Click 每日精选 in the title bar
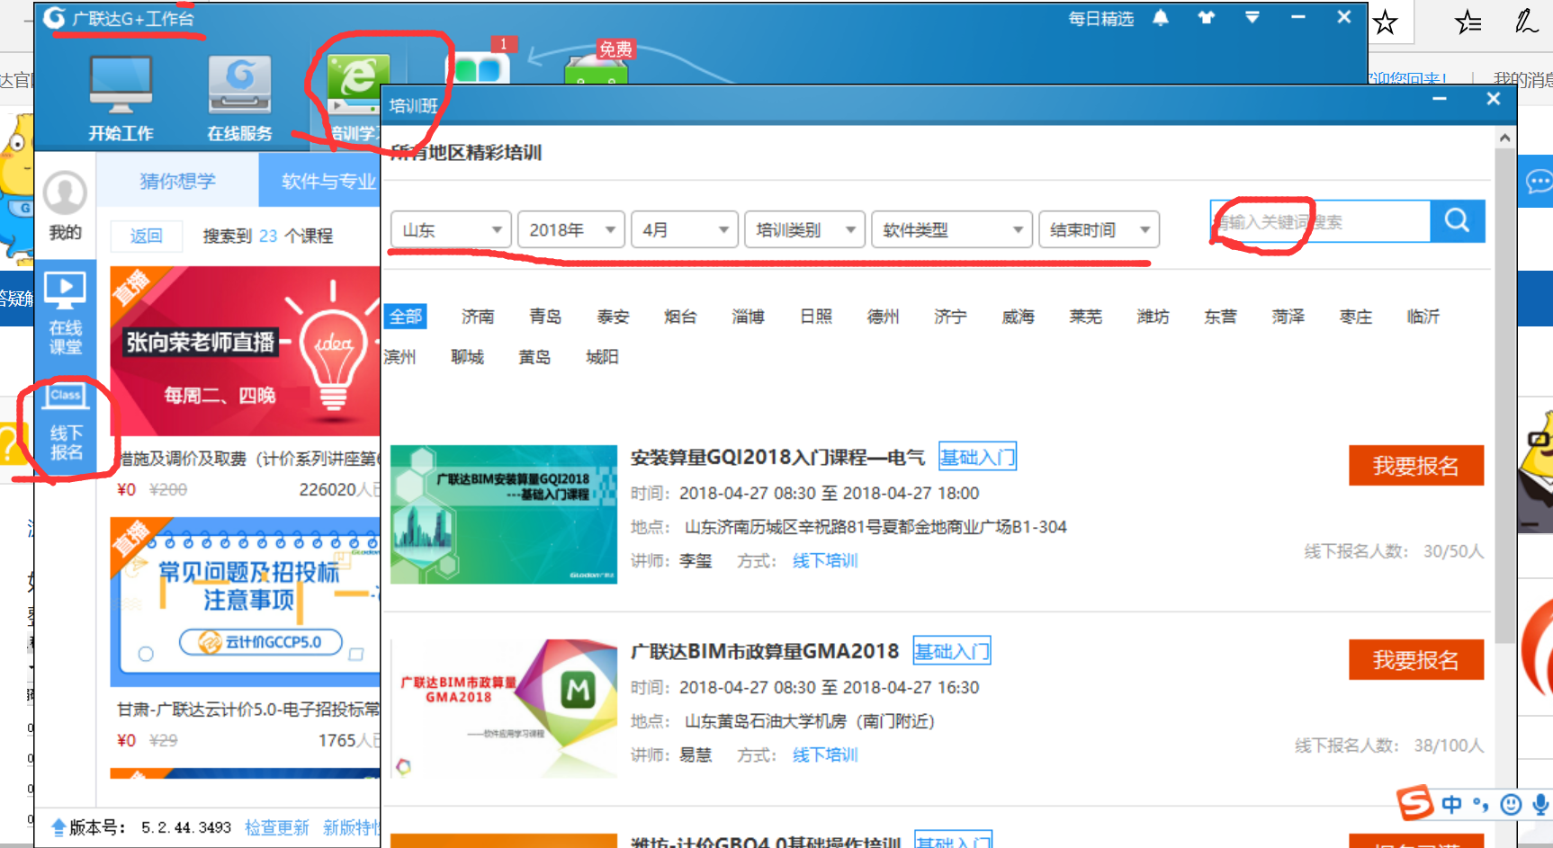The image size is (1553, 848). coord(1100,18)
